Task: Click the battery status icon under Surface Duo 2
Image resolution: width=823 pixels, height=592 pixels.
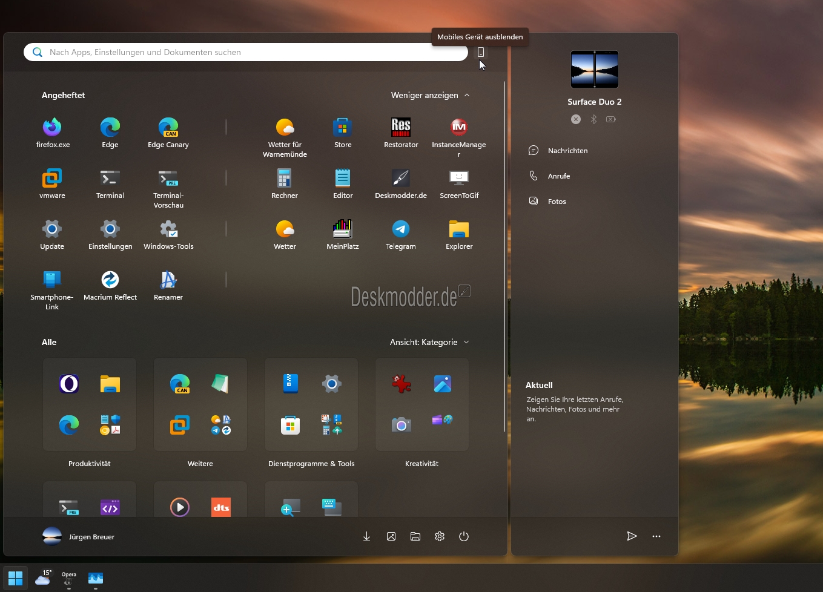Action: (x=611, y=119)
